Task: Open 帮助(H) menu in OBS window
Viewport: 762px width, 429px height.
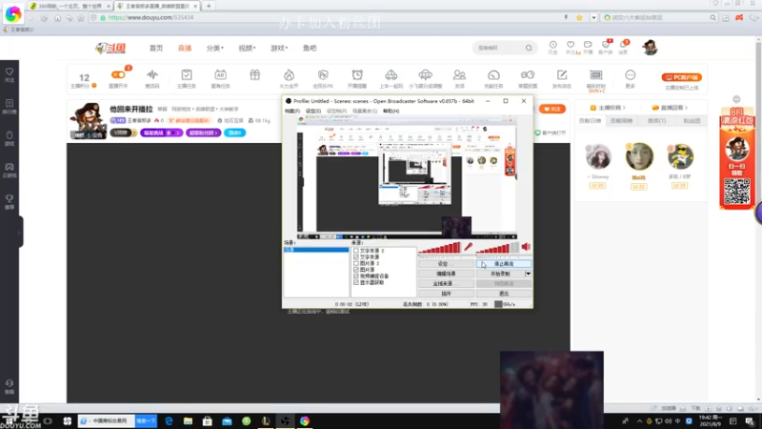Action: [x=391, y=111]
